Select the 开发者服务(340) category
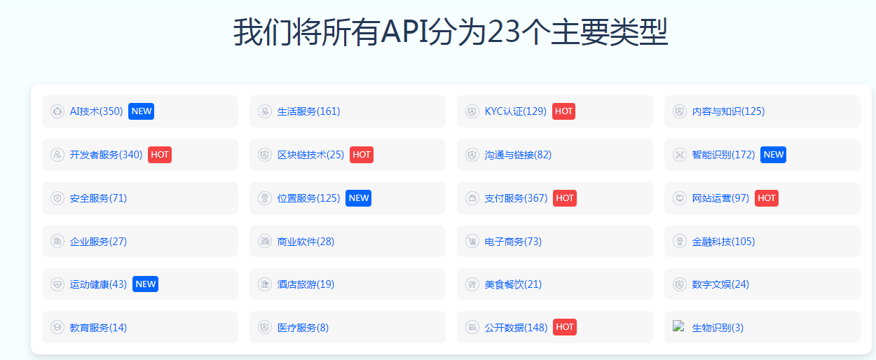876x360 pixels. (107, 155)
